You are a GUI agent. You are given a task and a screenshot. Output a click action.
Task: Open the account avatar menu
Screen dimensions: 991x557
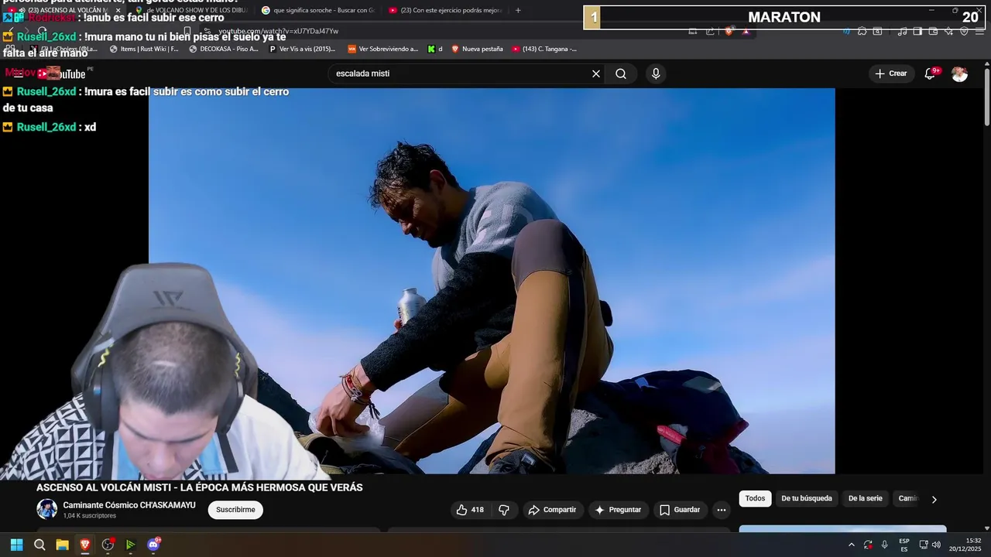point(959,73)
